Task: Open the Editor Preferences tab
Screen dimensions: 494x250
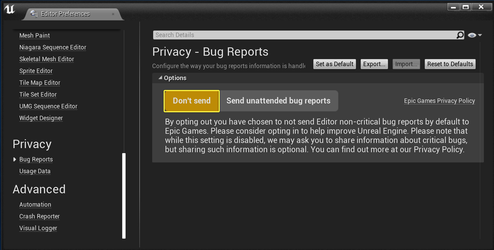Action: [x=66, y=14]
